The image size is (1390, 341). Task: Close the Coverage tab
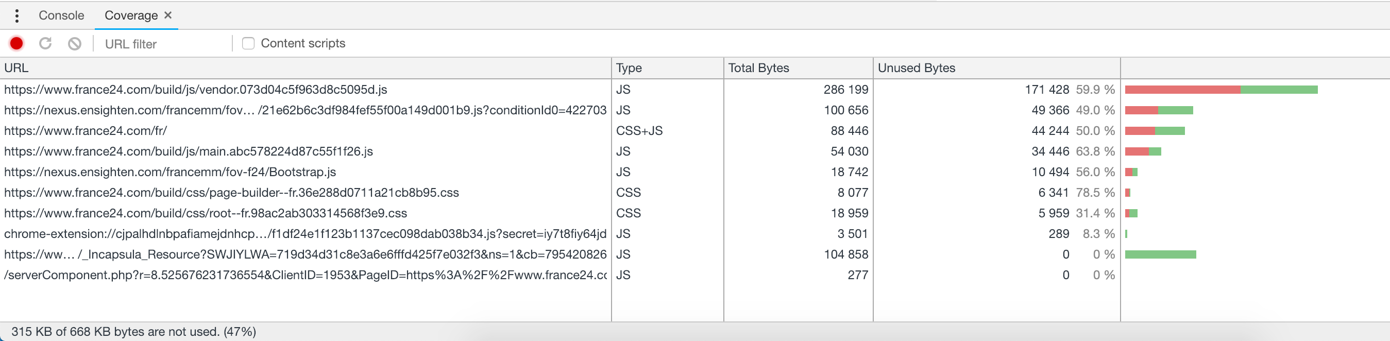pyautogui.click(x=168, y=15)
